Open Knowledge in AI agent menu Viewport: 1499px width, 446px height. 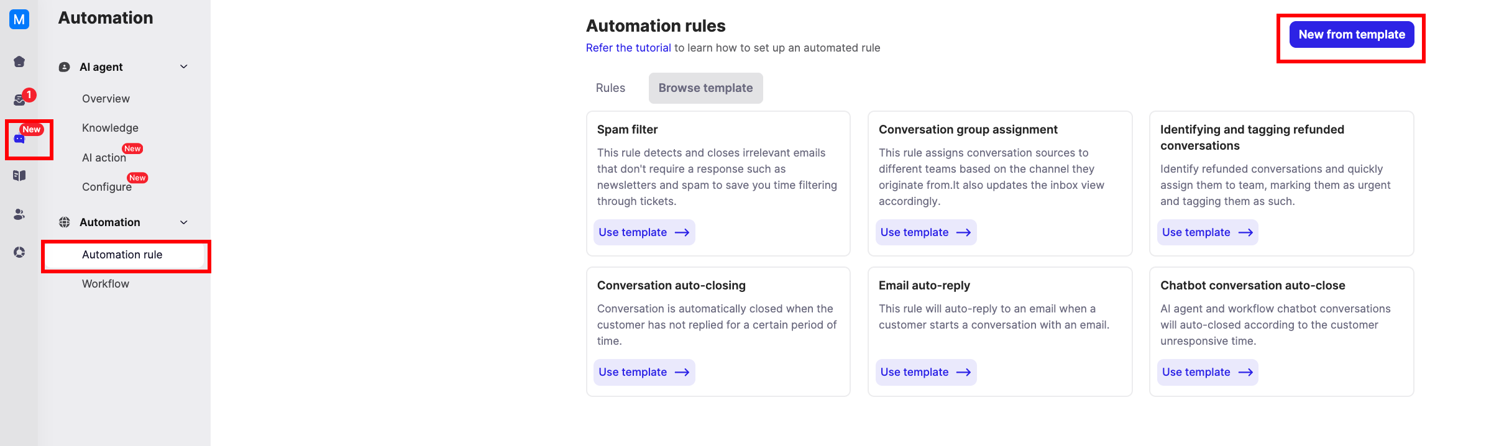click(x=110, y=128)
